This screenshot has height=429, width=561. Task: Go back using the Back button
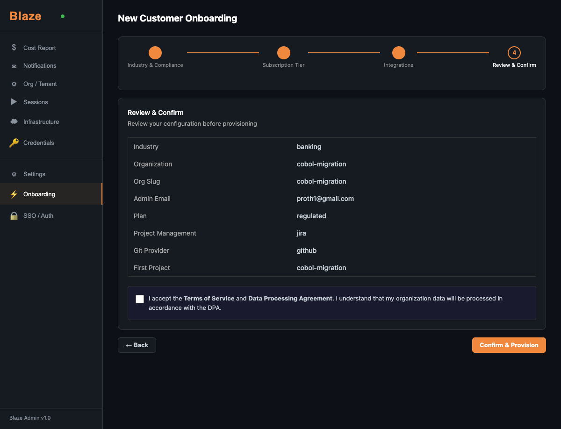[137, 345]
